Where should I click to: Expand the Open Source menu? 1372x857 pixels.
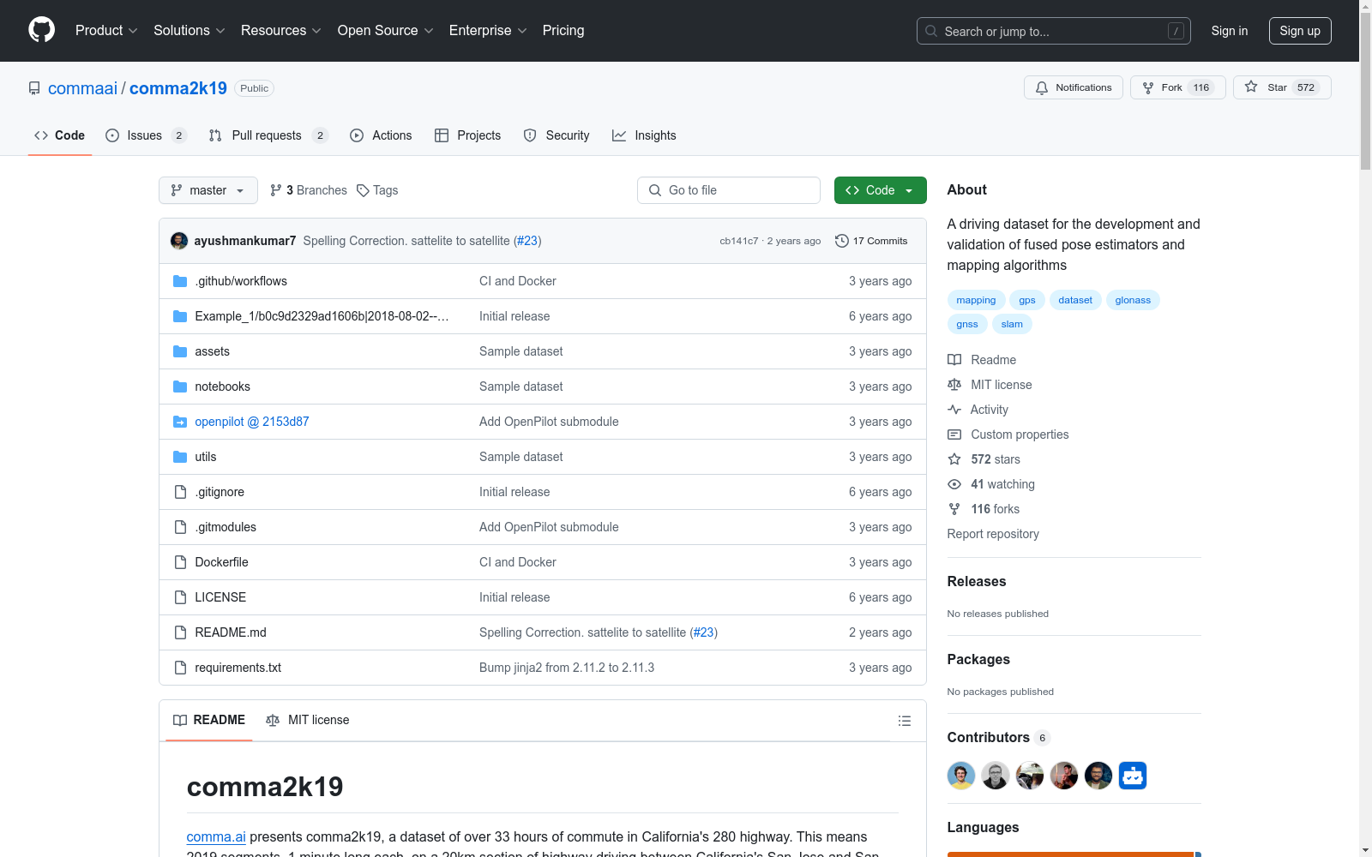[386, 31]
